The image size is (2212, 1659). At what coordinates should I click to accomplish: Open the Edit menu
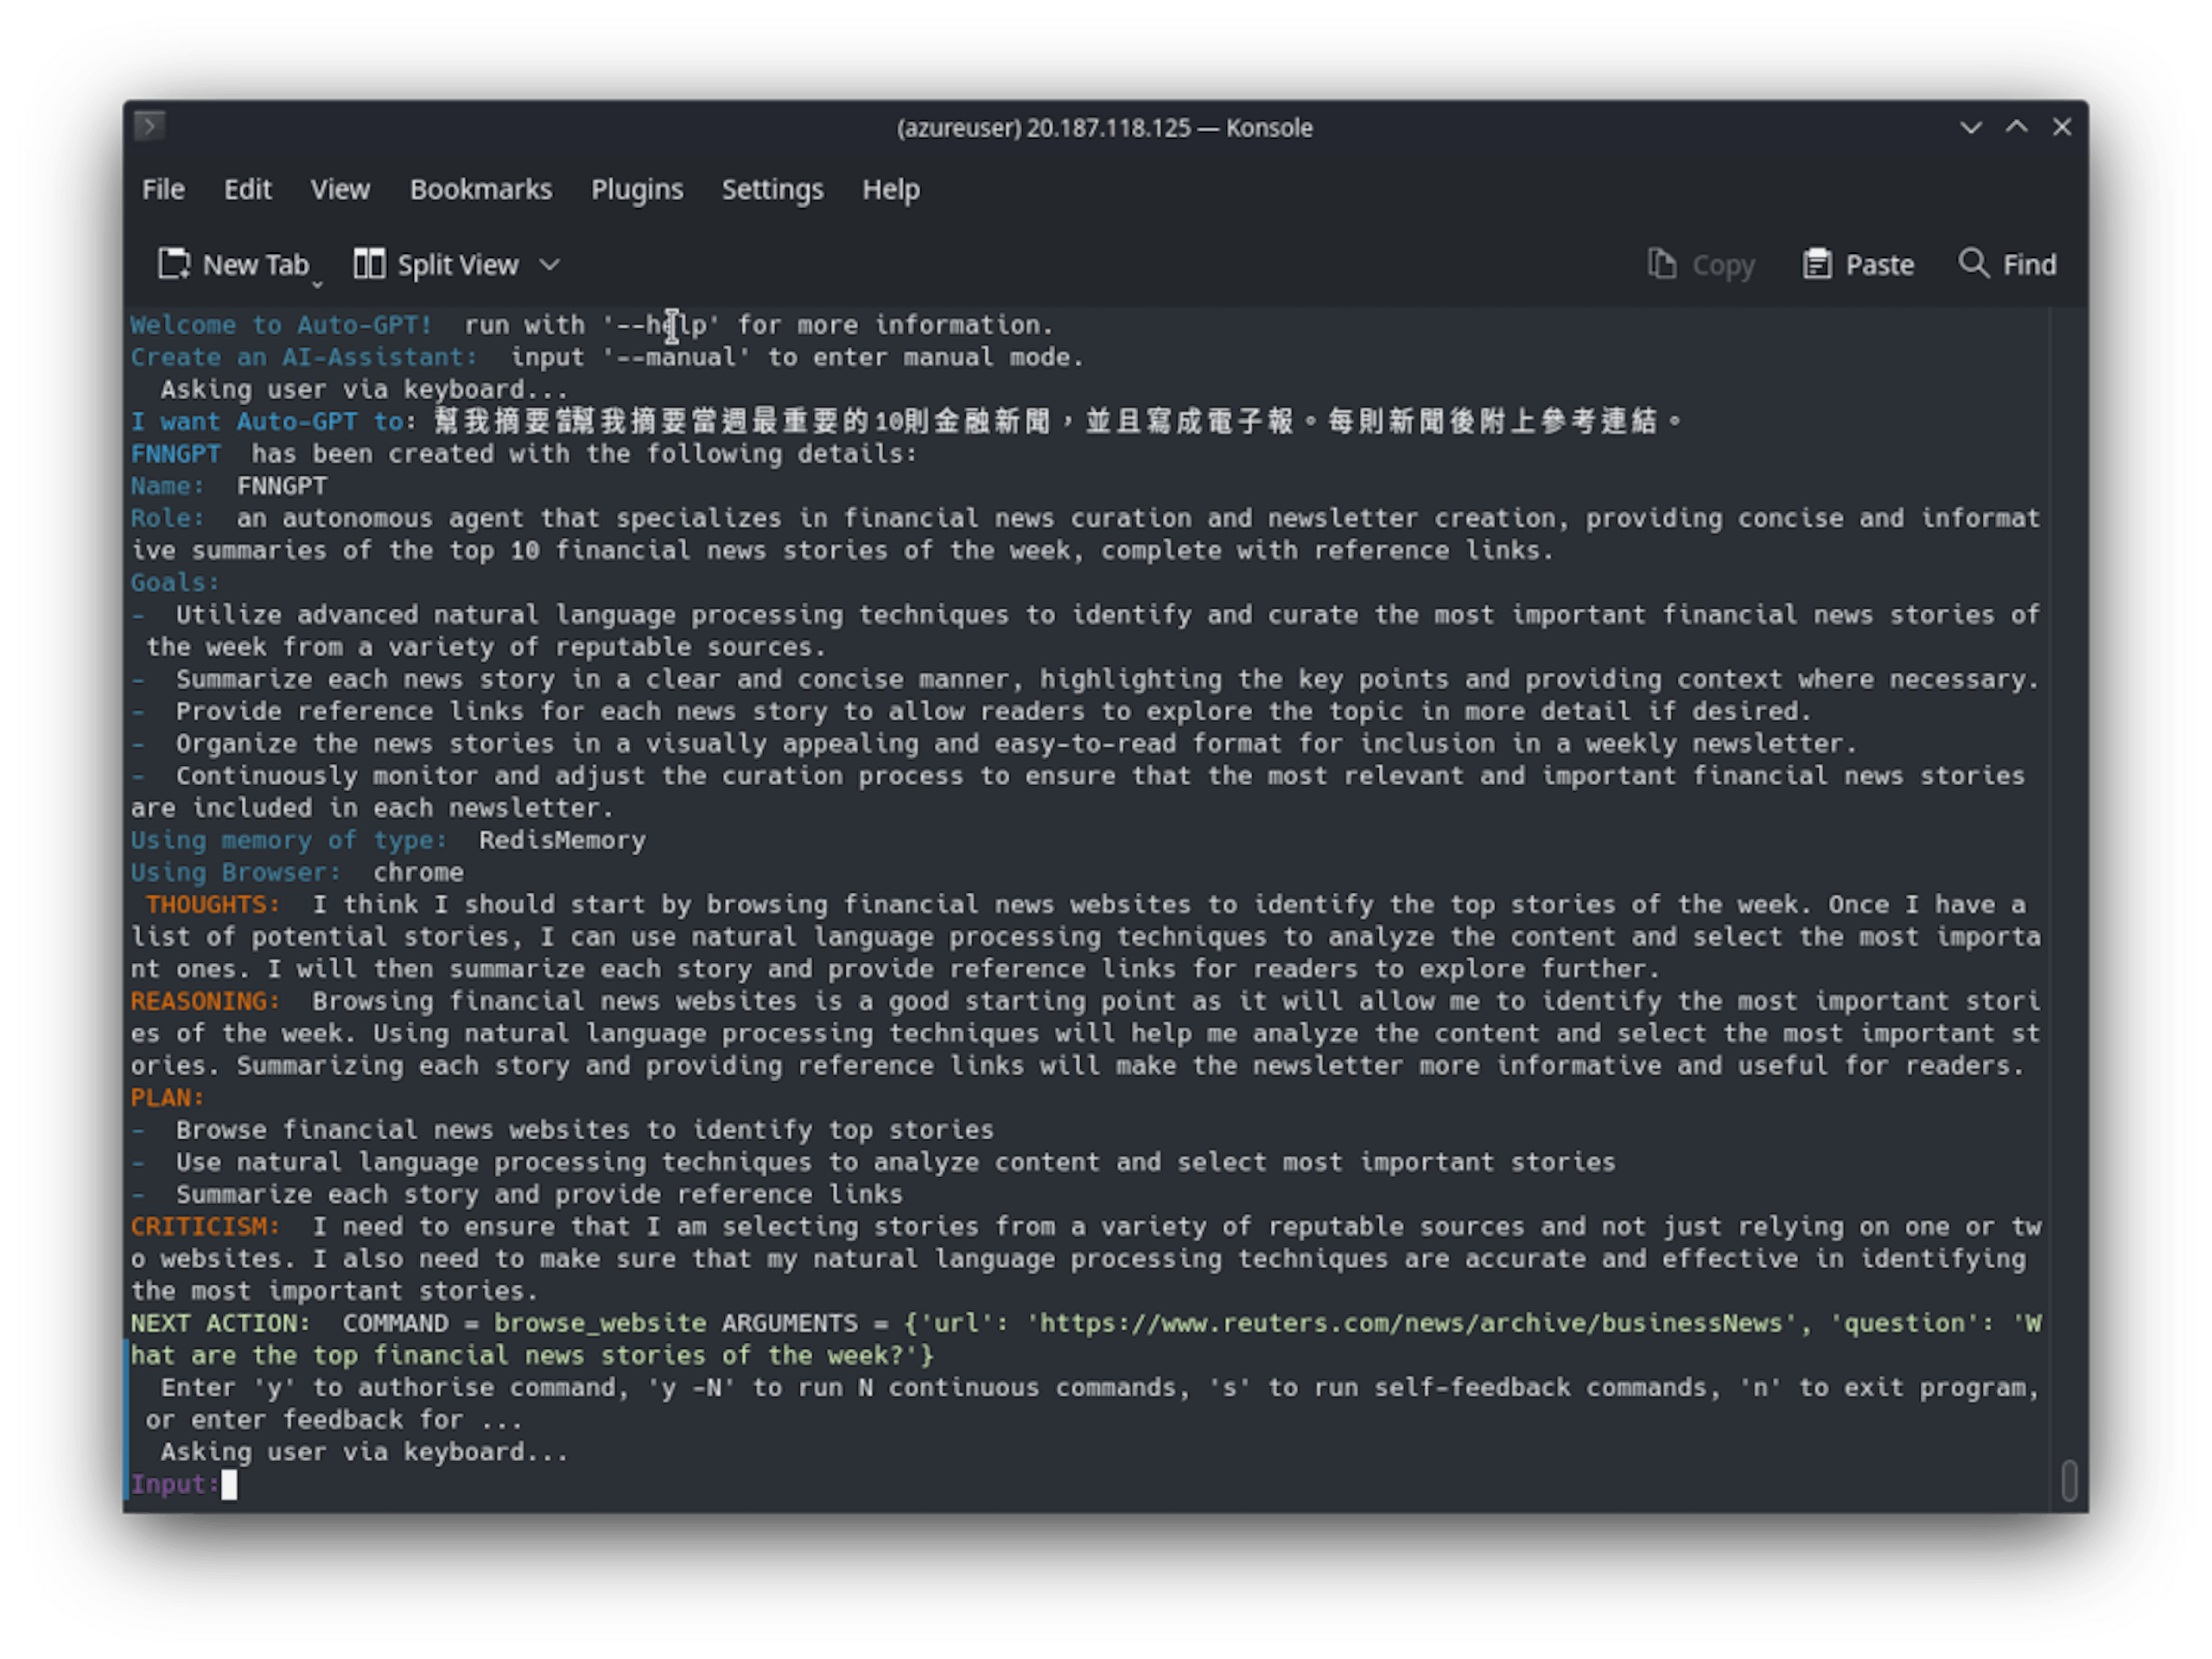[x=247, y=190]
